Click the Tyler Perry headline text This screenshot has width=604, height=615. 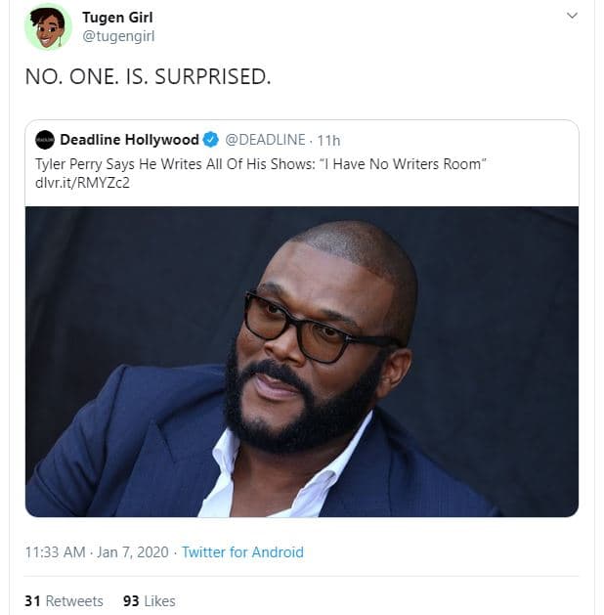[195, 163]
